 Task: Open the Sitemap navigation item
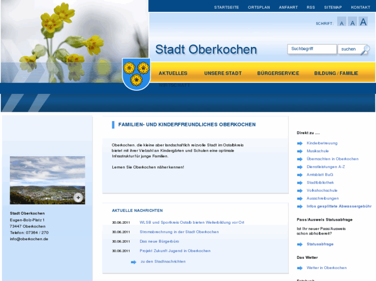333,7
